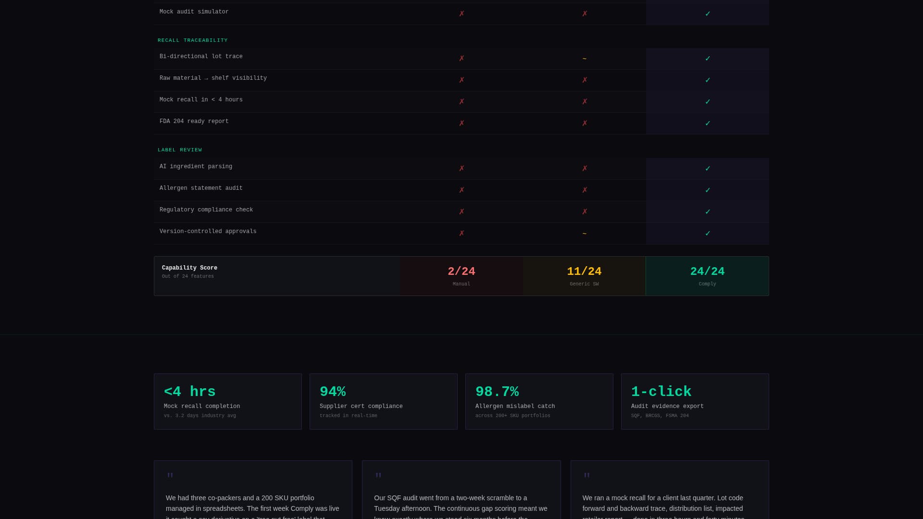
Task: Click Generic SW X for Regulatory compliance check
Action: [x=585, y=212]
